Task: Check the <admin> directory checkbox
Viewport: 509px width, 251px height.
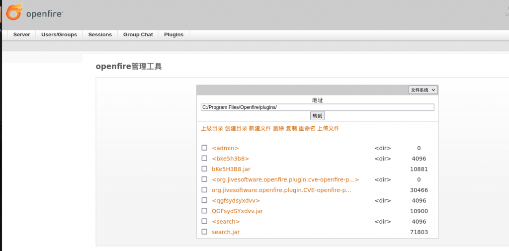Action: pos(204,148)
